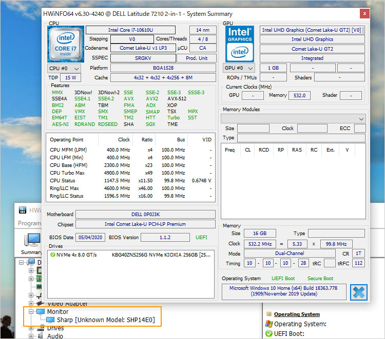Click the HWiNFO app icon in background window
The height and width of the screenshot is (339, 385).
point(23,210)
